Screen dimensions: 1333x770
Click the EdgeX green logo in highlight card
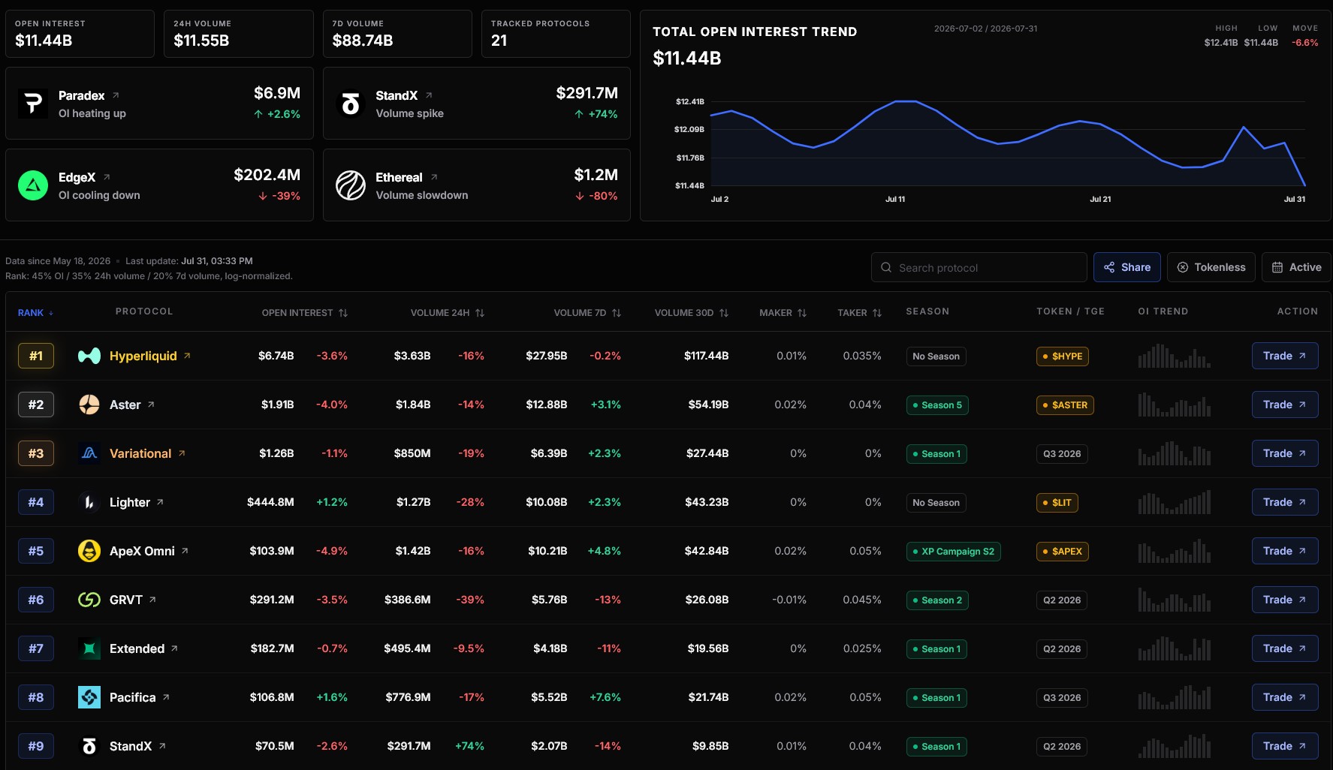[x=33, y=185]
